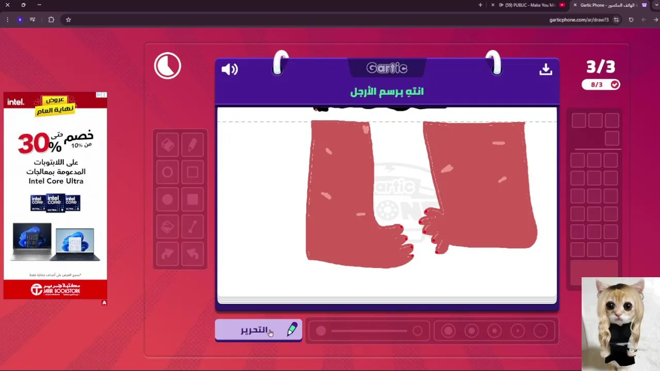This screenshot has width=660, height=371.
Task: Select the straight line tool
Action: pyautogui.click(x=192, y=227)
